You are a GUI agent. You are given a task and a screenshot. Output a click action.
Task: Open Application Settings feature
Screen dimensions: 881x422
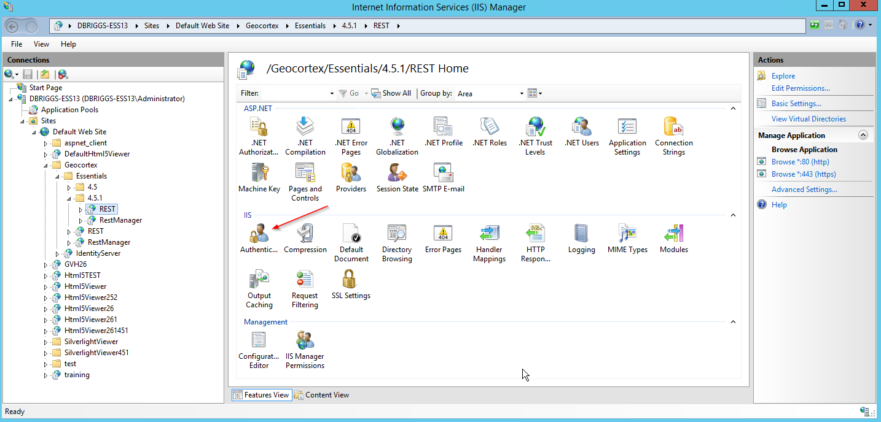[627, 136]
